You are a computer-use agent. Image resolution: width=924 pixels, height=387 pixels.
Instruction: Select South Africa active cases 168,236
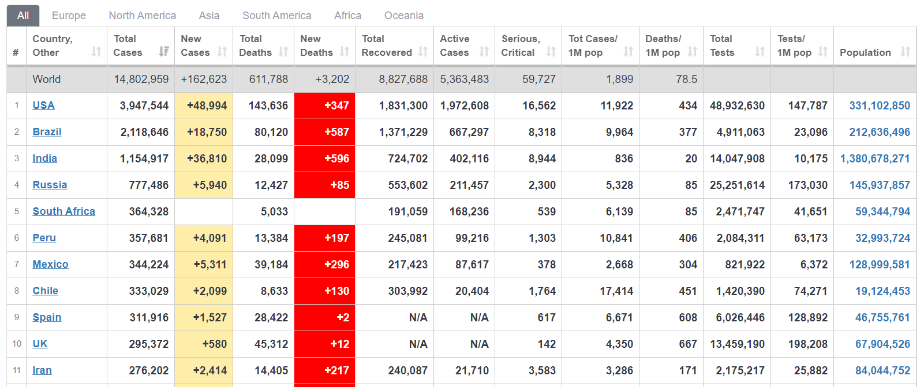pyautogui.click(x=464, y=211)
